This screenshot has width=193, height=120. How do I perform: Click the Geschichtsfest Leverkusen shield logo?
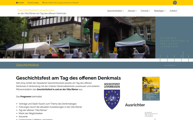pyautogui.click(x=112, y=96)
